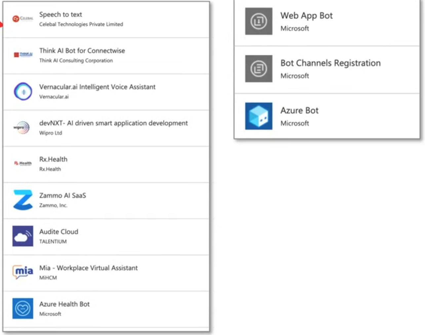This screenshot has height=335, width=425.
Task: Click publisher Wipro Ltd
Action: [x=51, y=133]
